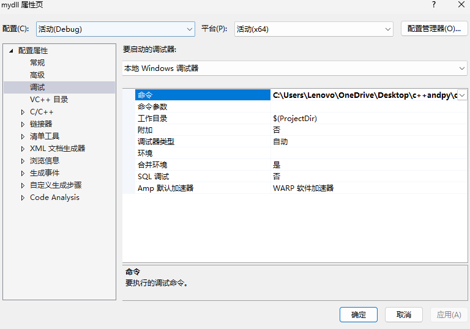Viewport: 470px width, 329px height.
Task: Expand the 生成事件 node arrow
Action: (x=23, y=173)
